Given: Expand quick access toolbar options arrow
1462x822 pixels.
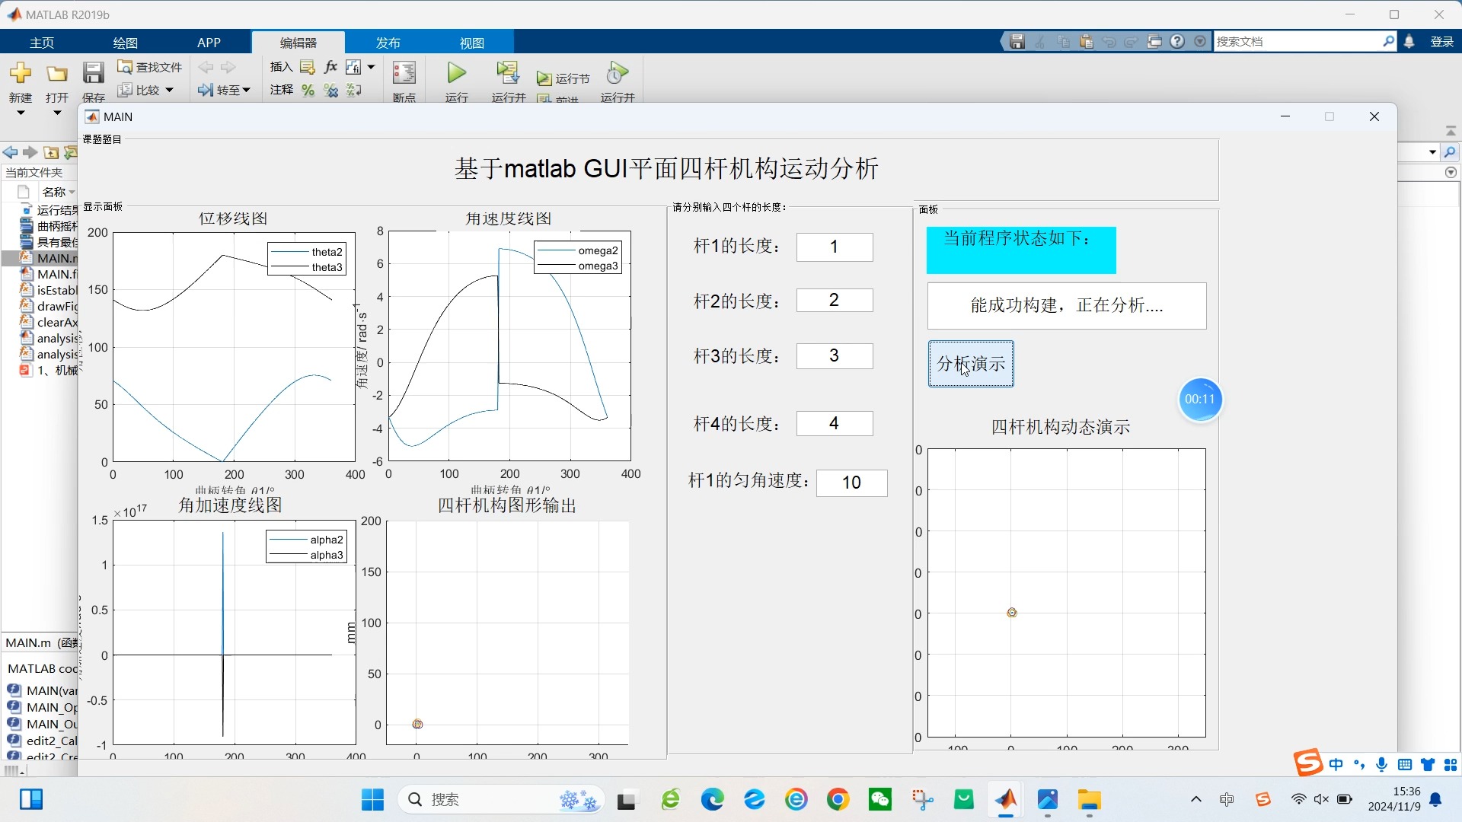Looking at the screenshot, I should [1201, 42].
